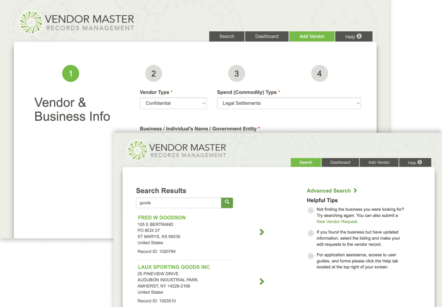The height and width of the screenshot is (307, 442).
Task: Click the 'Helpful Tips' heading
Action: click(322, 200)
